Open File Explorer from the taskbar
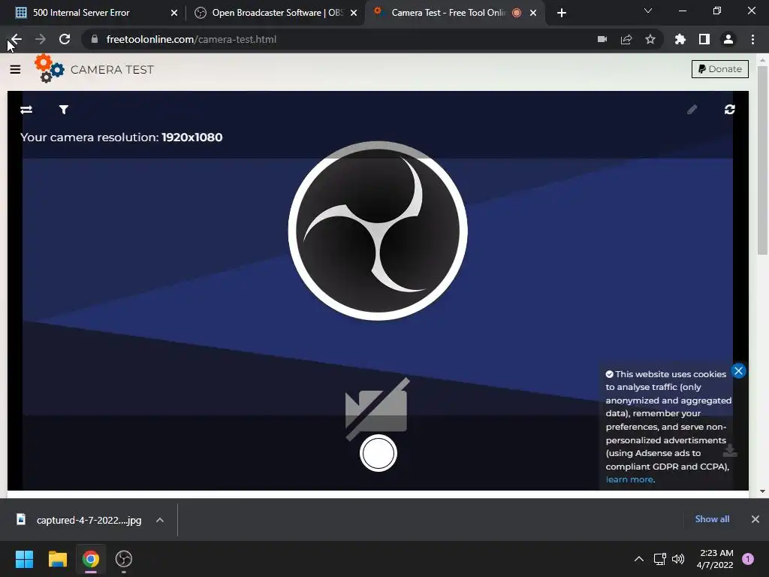This screenshot has width=769, height=577. [57, 559]
